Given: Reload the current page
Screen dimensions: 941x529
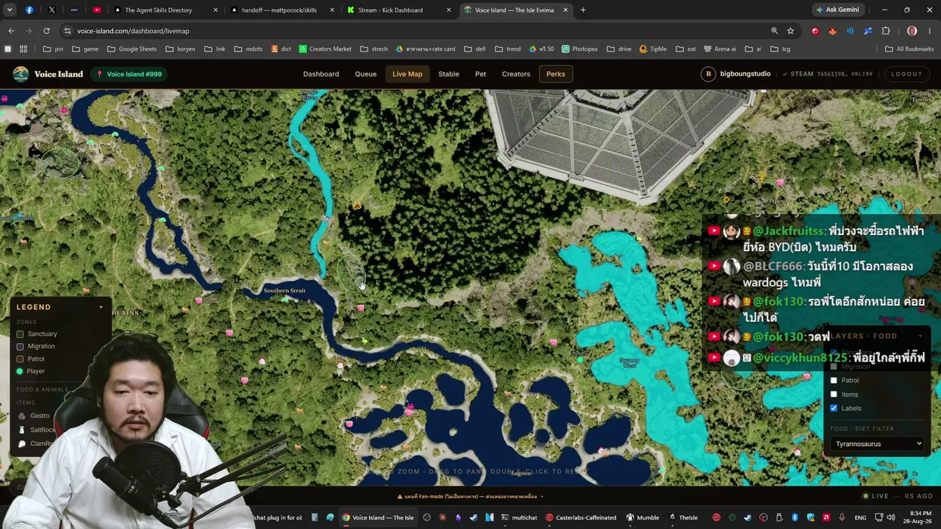Looking at the screenshot, I should 46,31.
